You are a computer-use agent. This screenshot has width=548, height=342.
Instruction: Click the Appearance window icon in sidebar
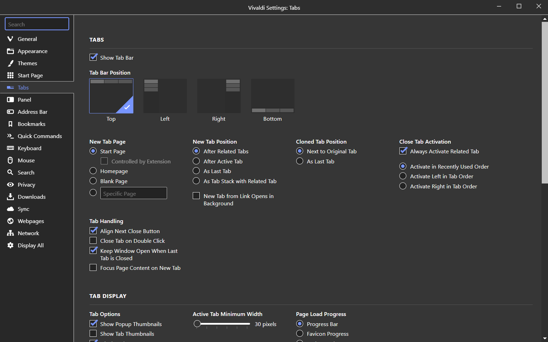tap(10, 51)
